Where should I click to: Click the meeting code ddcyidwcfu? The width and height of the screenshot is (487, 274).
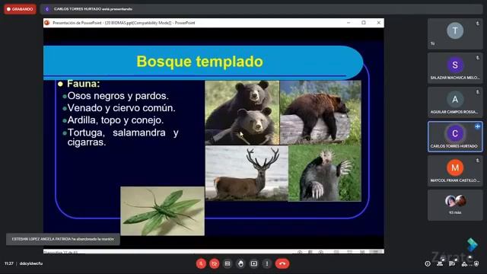pos(31,263)
